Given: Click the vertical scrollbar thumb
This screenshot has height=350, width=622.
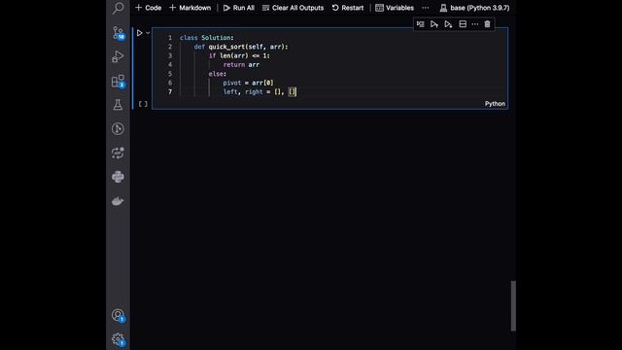Looking at the screenshot, I should (513, 305).
